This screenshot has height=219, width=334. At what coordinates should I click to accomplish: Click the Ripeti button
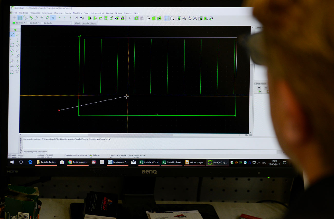tap(94, 23)
